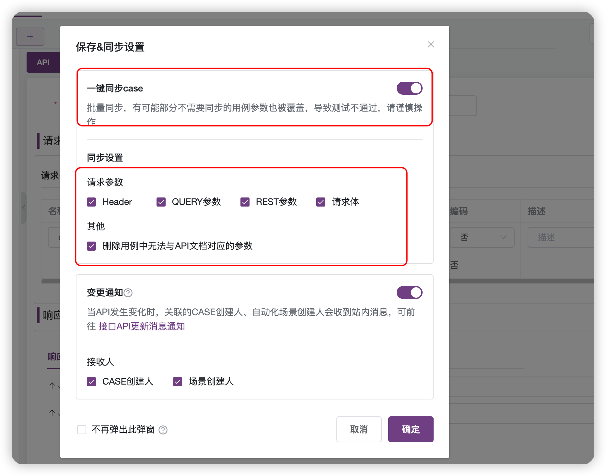This screenshot has height=476, width=606.
Task: Switch to the API tab
Action: [x=43, y=62]
